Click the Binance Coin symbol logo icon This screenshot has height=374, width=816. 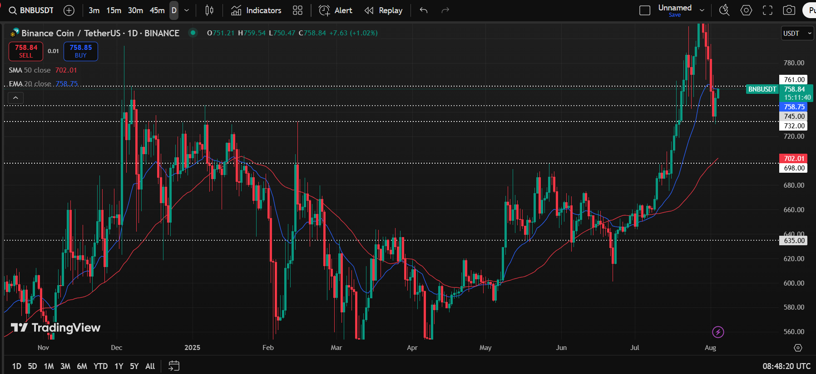[x=15, y=33]
